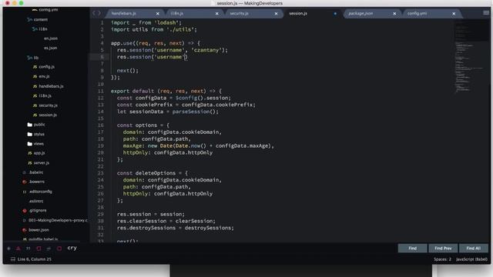This screenshot has height=277, width=493.
Task: Expand the views folder
Action: pyautogui.click(x=35, y=144)
